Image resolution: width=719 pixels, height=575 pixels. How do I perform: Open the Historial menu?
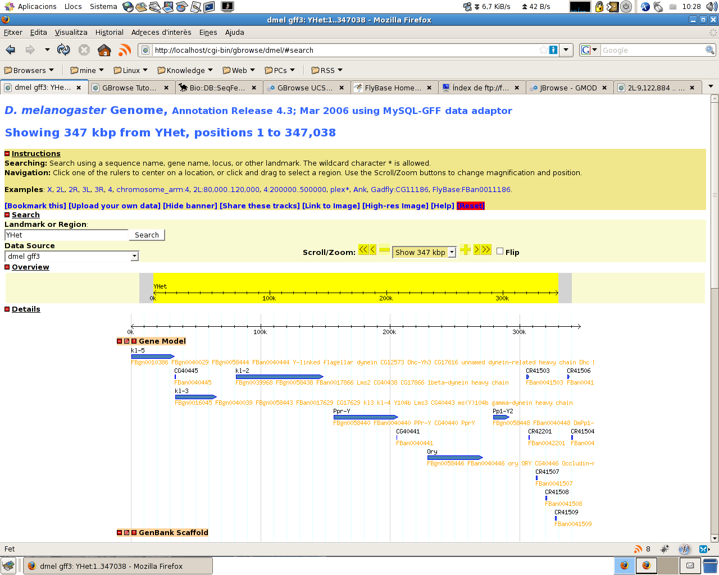click(x=109, y=32)
